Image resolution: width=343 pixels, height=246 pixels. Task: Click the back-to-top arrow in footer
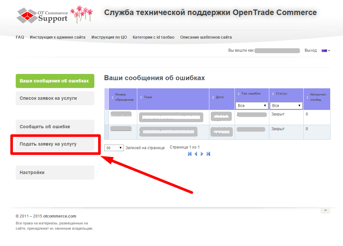pyautogui.click(x=325, y=210)
